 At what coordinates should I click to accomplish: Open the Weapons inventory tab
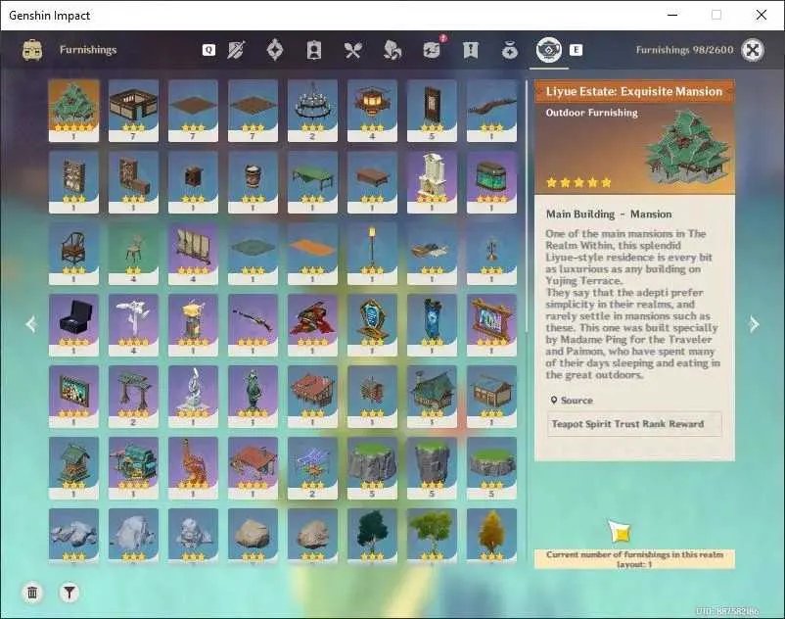tap(236, 50)
